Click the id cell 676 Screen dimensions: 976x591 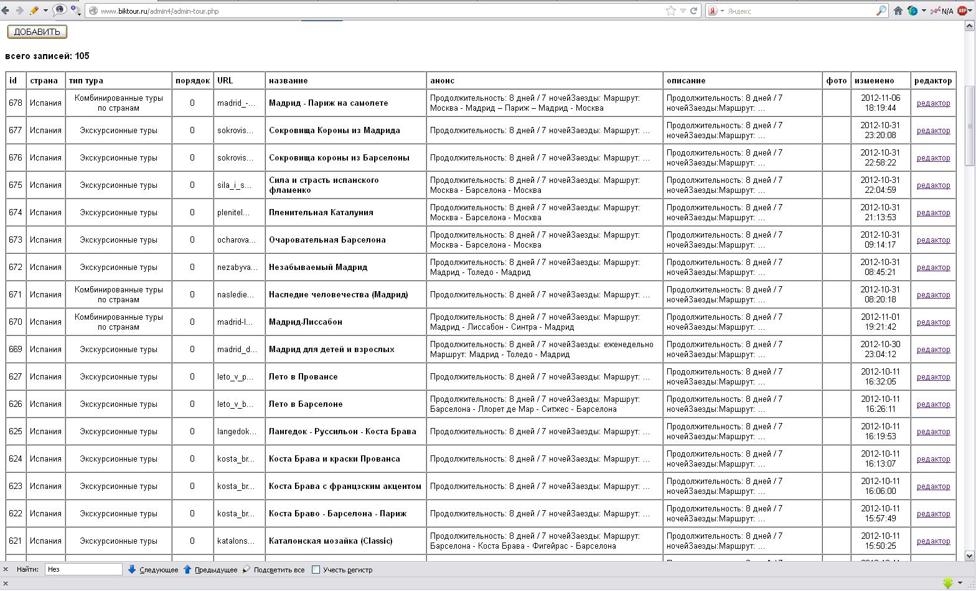(16, 158)
